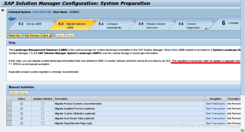Select row Migrate Product Systems via row selector
The width and height of the screenshot is (245, 132).
(9, 104)
